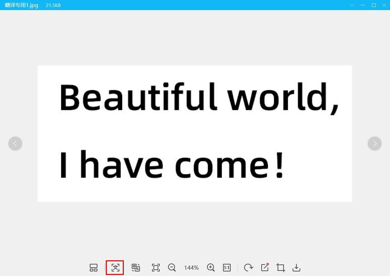Maximize the image viewer window

pos(374,5)
